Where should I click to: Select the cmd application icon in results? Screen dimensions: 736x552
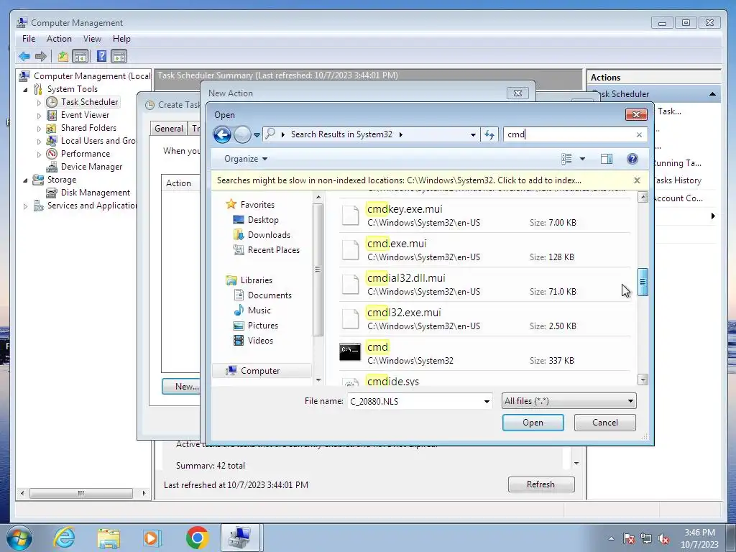click(x=350, y=352)
